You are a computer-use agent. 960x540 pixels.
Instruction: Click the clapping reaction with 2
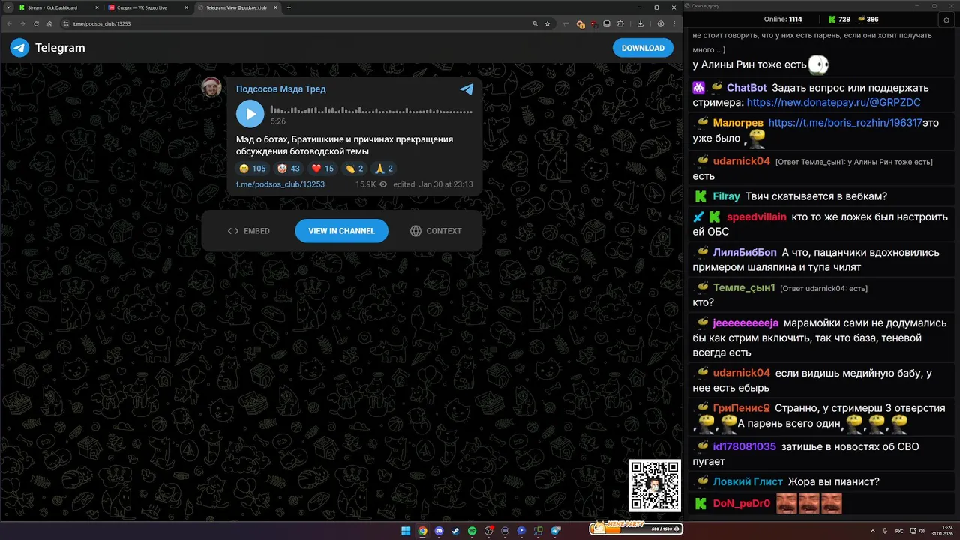pyautogui.click(x=354, y=169)
